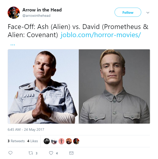The width and height of the screenshot is (158, 159).
Task: Open the @arrowinthehead handle
Action: [36, 16]
